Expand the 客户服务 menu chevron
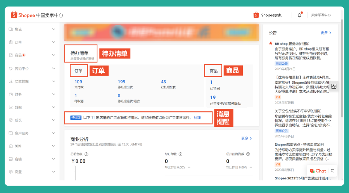Image resolution: width=349 pixels, height=193 pixels. 54,133
